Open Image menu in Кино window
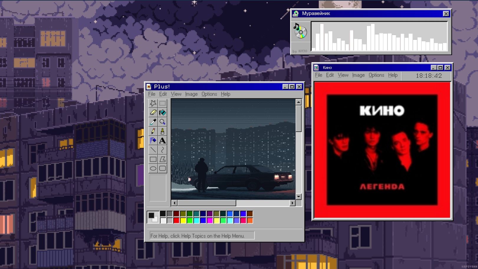 [x=358, y=75]
